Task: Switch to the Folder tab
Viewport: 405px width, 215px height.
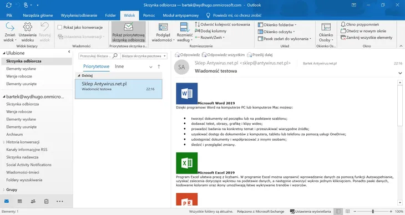Action: coord(110,16)
